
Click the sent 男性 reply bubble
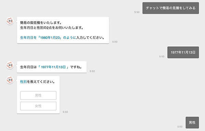[192, 122]
